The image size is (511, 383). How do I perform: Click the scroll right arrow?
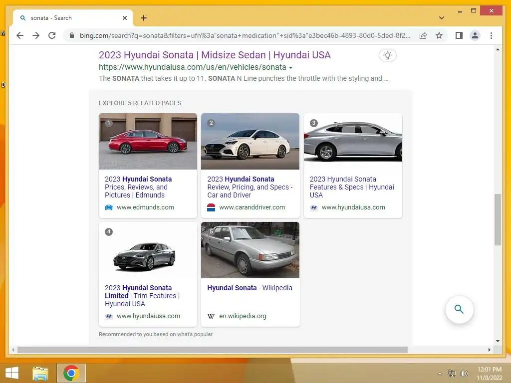coord(489,350)
